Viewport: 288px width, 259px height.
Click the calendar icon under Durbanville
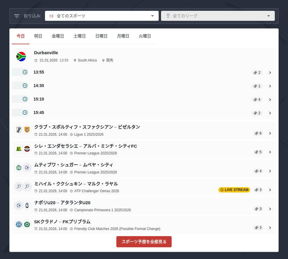(x=36, y=60)
